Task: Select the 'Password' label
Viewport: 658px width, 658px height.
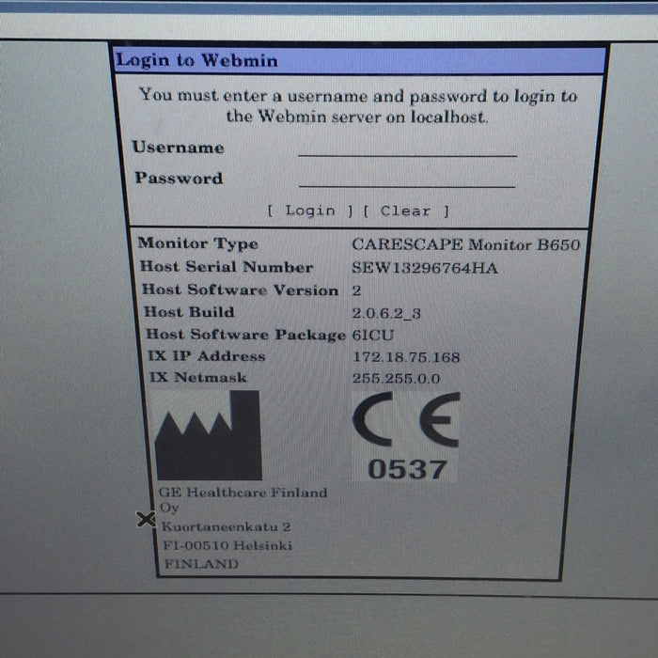Action: (x=179, y=178)
